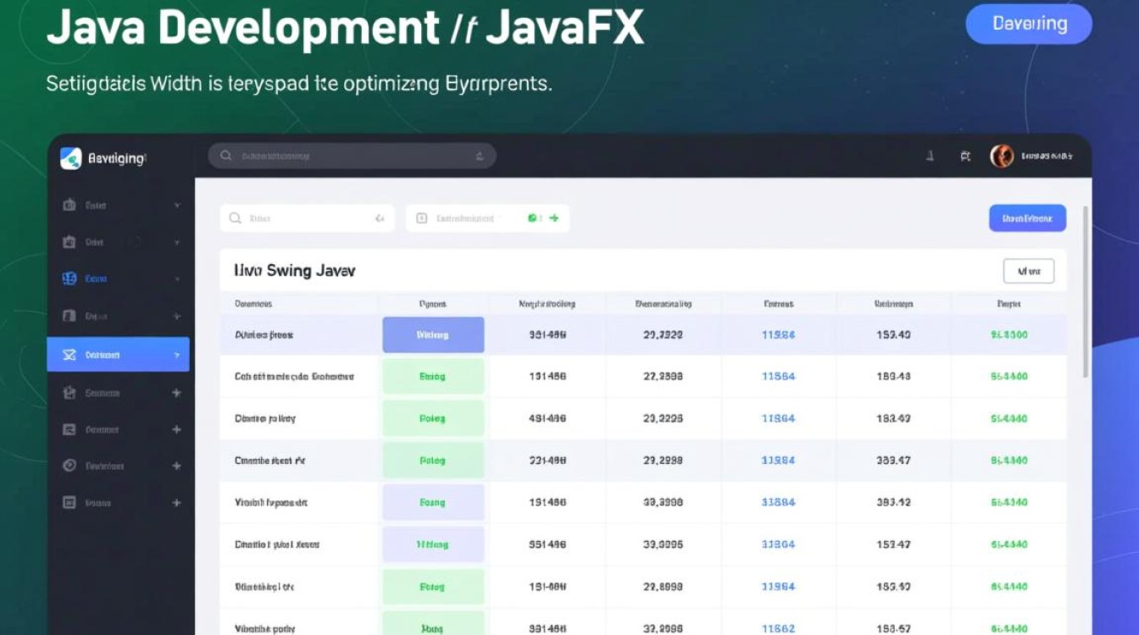Click the compass icon in lower sidebar
Image resolution: width=1139 pixels, height=635 pixels.
pyautogui.click(x=68, y=466)
